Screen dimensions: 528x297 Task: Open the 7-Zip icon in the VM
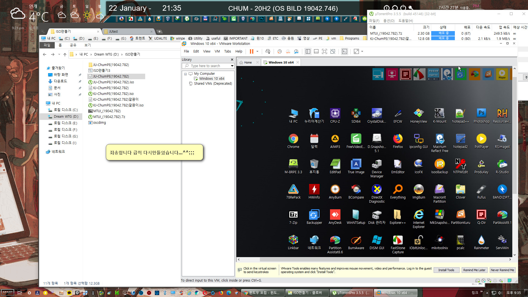[293, 217]
